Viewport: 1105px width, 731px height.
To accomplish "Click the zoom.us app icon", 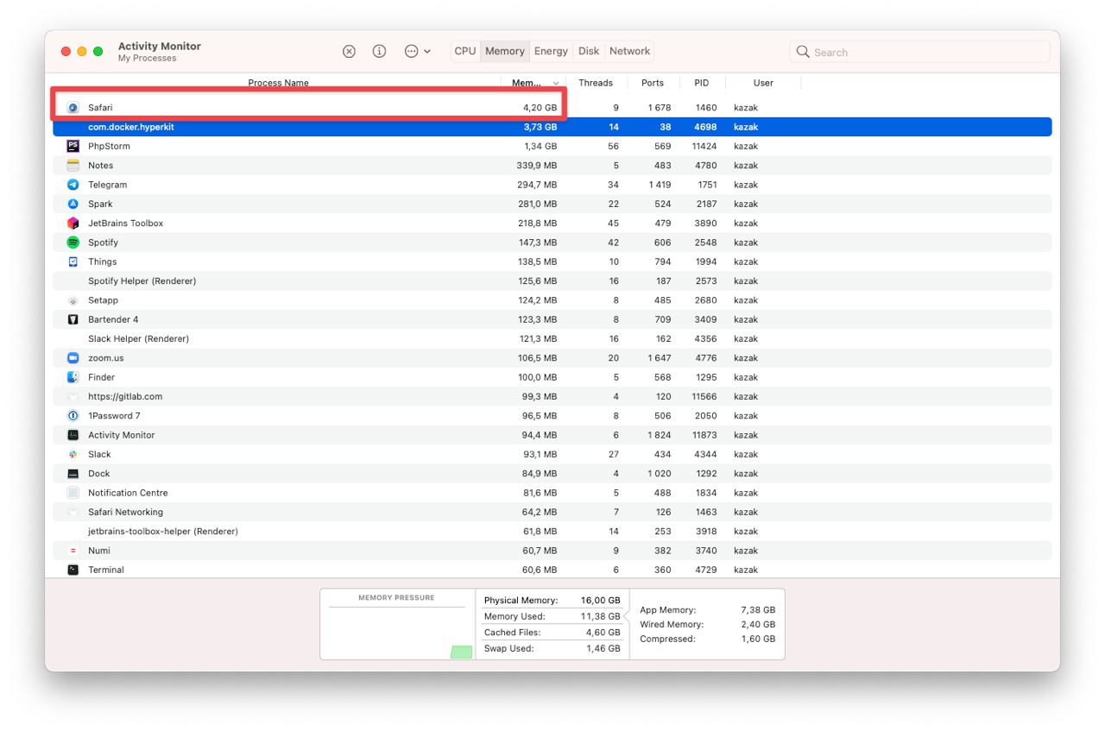I will tap(73, 358).
